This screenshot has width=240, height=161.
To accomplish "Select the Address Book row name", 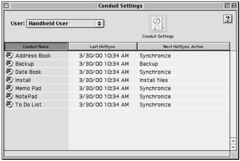I will (x=33, y=56).
